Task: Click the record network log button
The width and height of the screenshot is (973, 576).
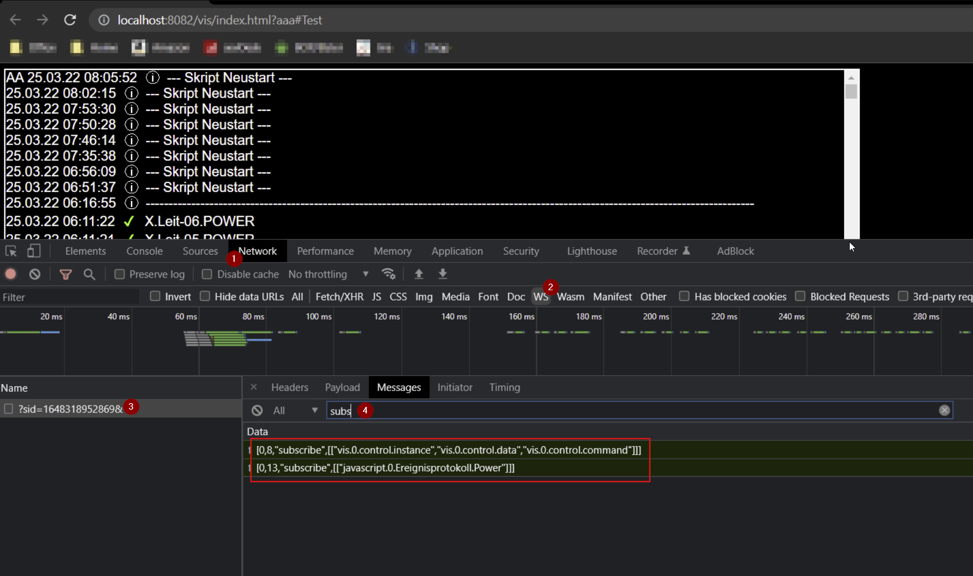Action: pos(10,274)
